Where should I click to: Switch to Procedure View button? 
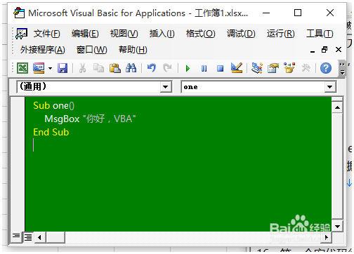click(16, 236)
